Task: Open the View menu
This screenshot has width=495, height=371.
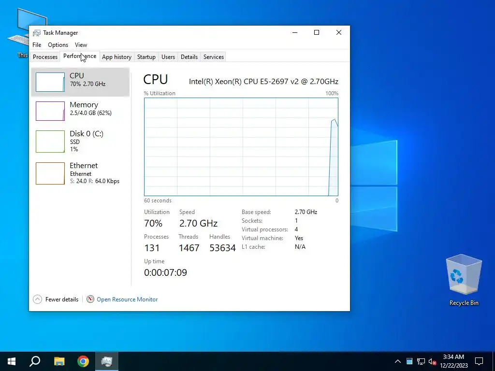Action: [x=81, y=45]
